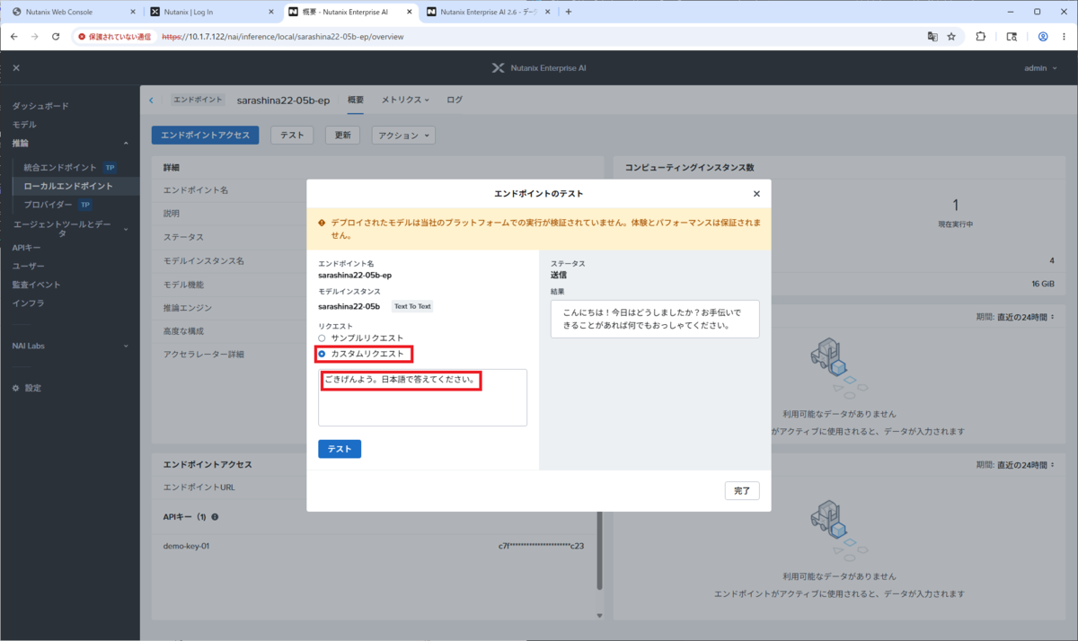Viewport: 1078px width, 641px height.
Task: Open the メトリクス tab dropdown
Action: pyautogui.click(x=405, y=100)
